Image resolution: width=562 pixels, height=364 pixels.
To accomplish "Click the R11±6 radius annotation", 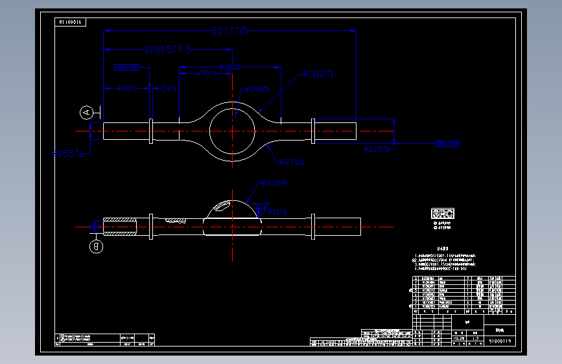I will point(277,212).
